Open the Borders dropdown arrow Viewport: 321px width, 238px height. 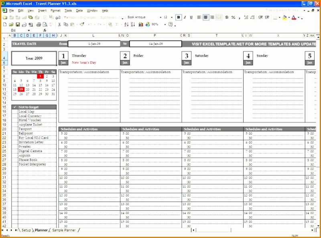tap(279, 17)
